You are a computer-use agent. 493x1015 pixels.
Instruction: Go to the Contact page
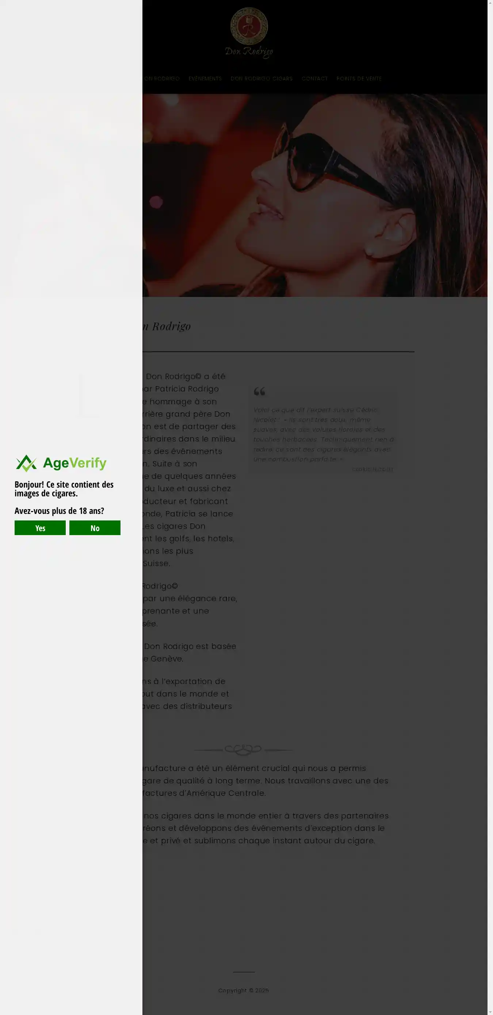(x=314, y=79)
